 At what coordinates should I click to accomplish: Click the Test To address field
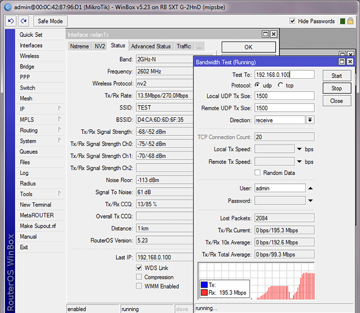tap(284, 75)
